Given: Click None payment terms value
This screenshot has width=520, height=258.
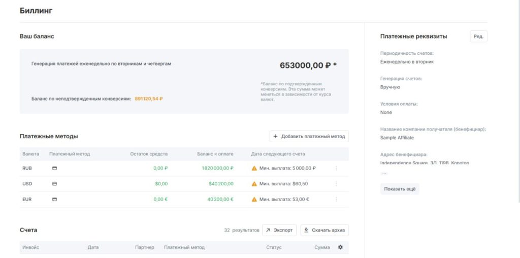Looking at the screenshot, I should pyautogui.click(x=386, y=112).
